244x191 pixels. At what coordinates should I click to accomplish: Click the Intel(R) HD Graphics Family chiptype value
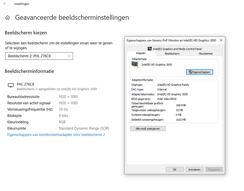173,85
